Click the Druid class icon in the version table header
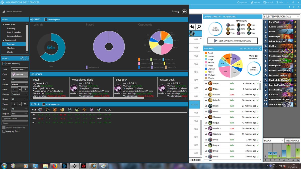Viewport: 301px width, 169px height. [x=40, y=110]
